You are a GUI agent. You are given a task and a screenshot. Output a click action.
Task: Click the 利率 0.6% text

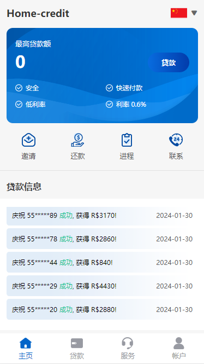tap(131, 105)
